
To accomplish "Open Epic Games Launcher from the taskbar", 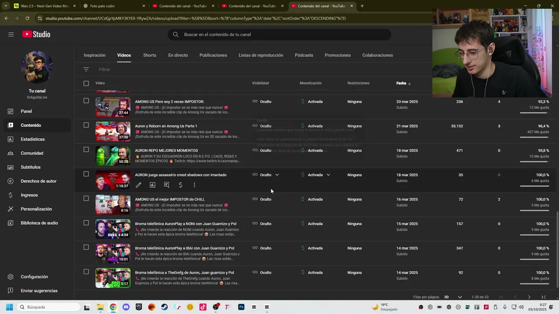I will [138, 307].
